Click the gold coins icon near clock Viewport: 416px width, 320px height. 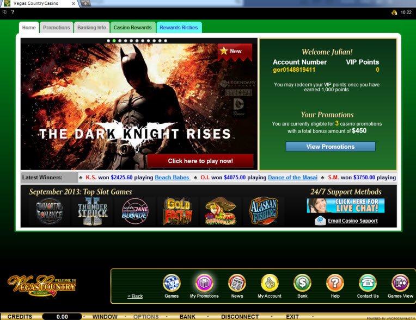[x=394, y=12]
